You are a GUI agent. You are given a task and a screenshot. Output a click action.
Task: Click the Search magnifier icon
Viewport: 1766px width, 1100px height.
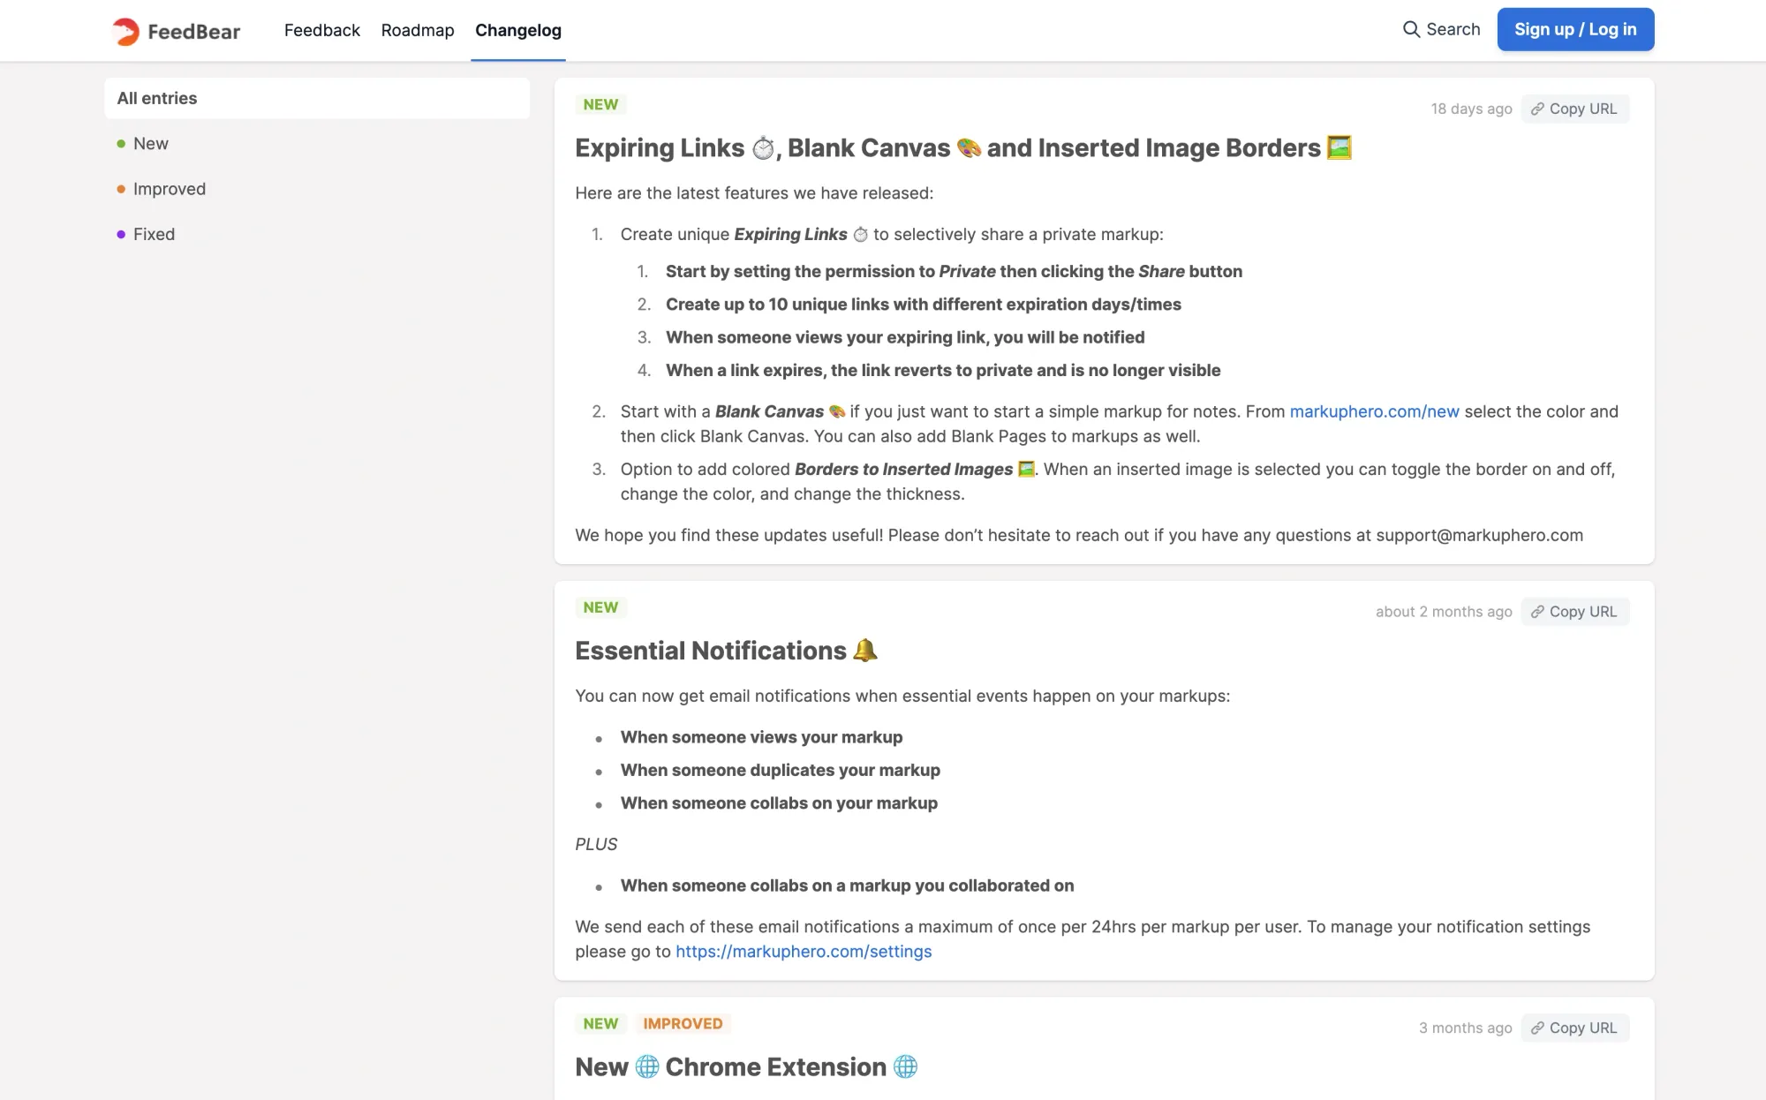click(1411, 29)
